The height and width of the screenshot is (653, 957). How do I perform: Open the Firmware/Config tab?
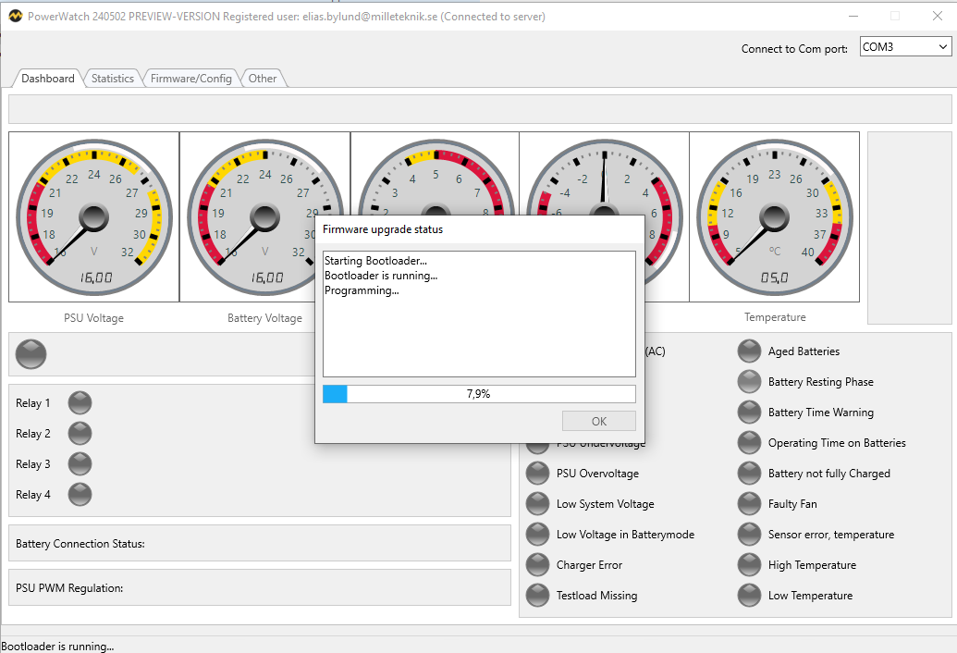click(x=190, y=78)
